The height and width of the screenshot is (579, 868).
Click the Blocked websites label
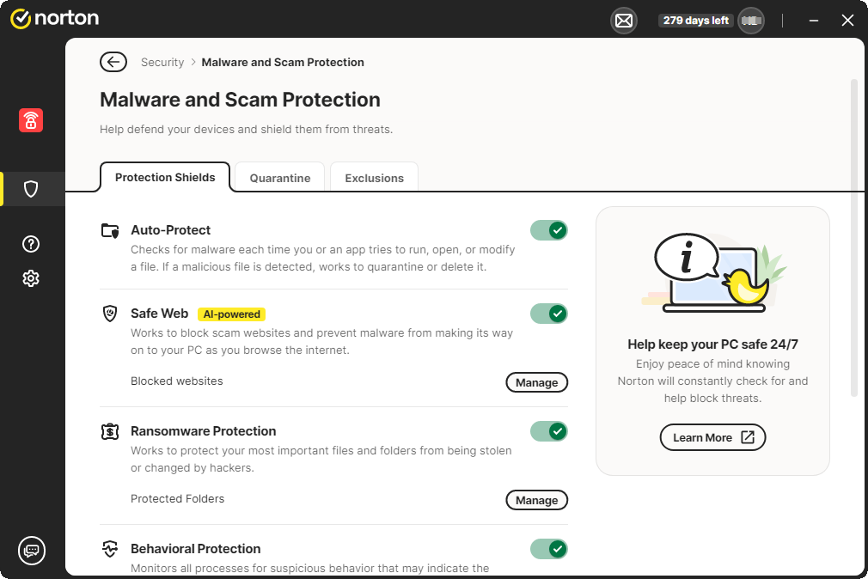176,381
